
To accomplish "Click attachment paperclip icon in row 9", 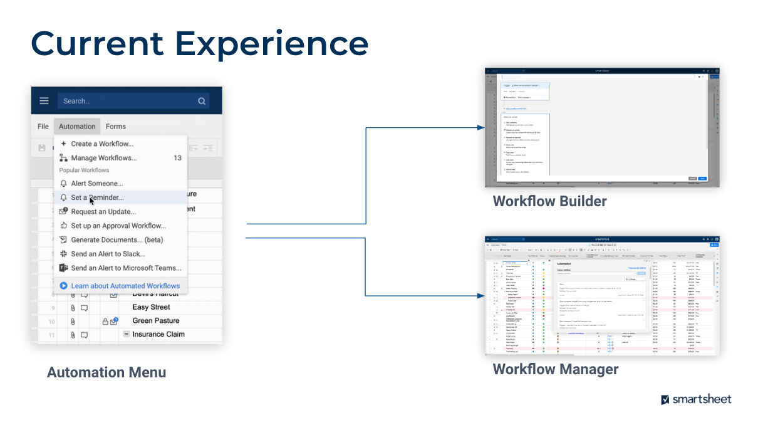I will point(73,308).
